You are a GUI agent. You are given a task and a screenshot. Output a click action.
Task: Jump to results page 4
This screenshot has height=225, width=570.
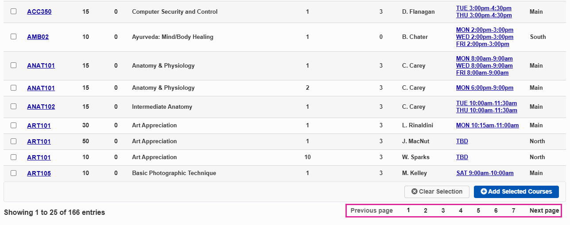pos(461,210)
